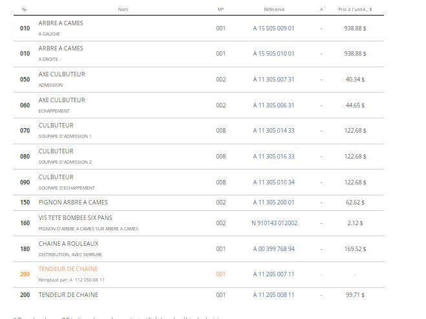Image resolution: width=426 pixels, height=319 pixels.
Task: Click the Référence column header
Action: (x=274, y=10)
